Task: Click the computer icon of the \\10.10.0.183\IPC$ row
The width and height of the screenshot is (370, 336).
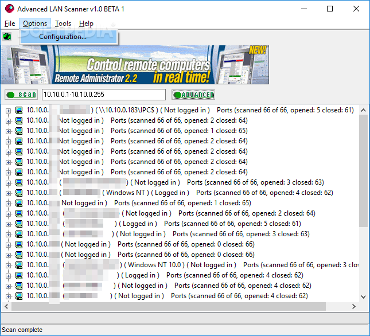Action: 19,110
